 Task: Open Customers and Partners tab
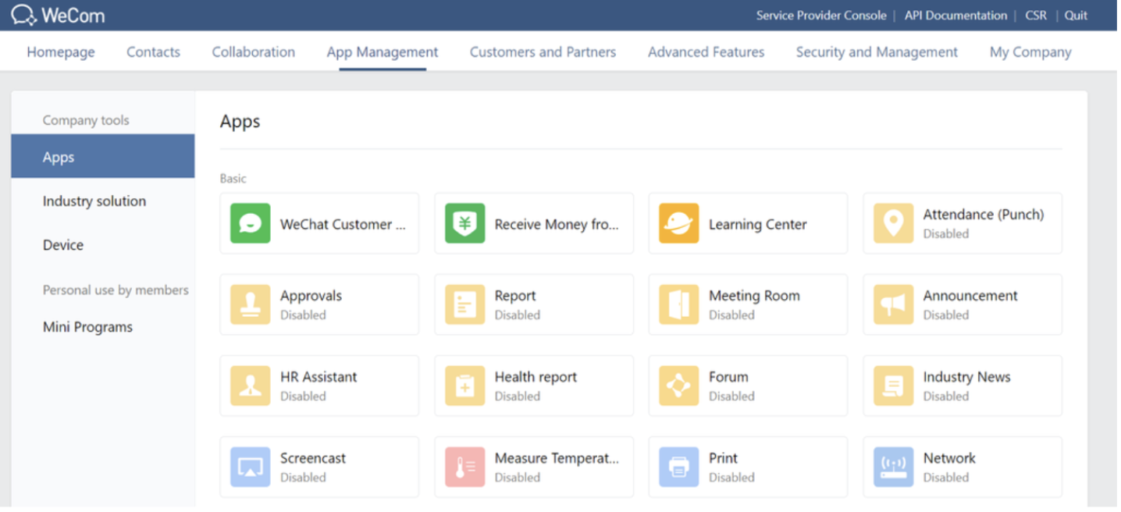[x=543, y=52]
